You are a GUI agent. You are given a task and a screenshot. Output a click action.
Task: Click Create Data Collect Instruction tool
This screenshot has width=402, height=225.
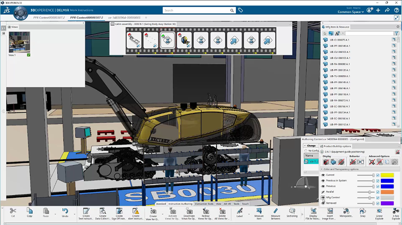pyautogui.click(x=102, y=214)
